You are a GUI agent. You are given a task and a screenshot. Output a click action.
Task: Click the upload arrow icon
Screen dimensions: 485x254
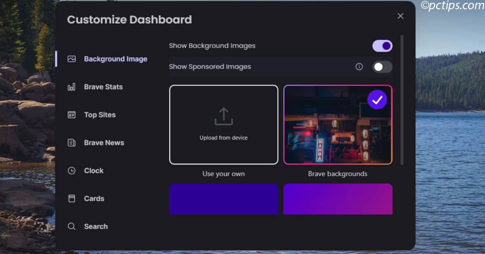tap(224, 116)
